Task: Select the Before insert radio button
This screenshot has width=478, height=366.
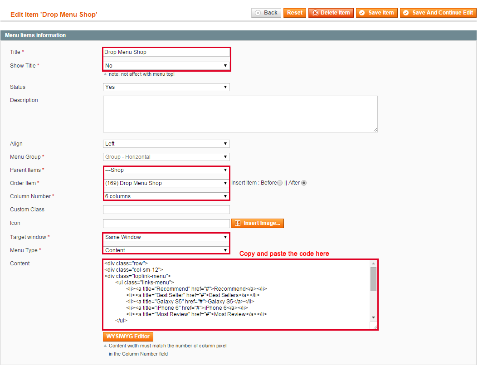Action: tap(280, 183)
